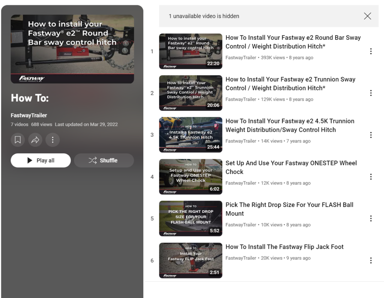The height and width of the screenshot is (298, 384).
Task: Open three-dot menu for ONESTEP Wheel Chock video
Action: [x=370, y=177]
